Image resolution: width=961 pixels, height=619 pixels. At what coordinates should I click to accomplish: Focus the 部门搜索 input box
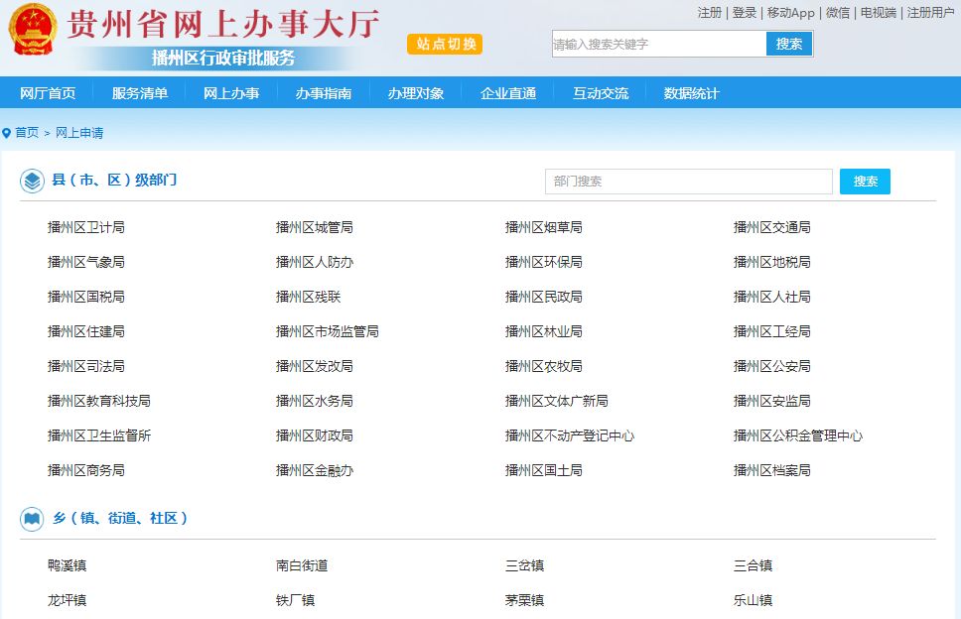(x=688, y=182)
